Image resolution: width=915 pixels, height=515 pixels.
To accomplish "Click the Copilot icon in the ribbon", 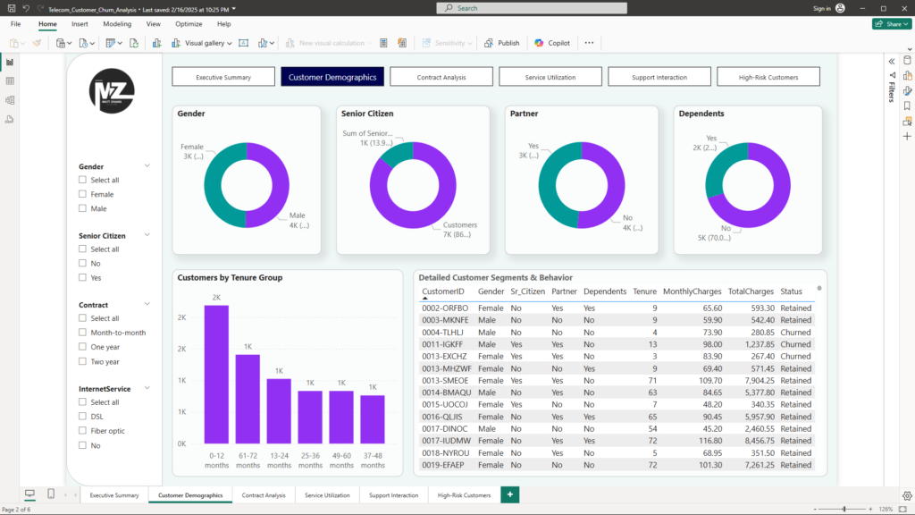I will (x=540, y=43).
